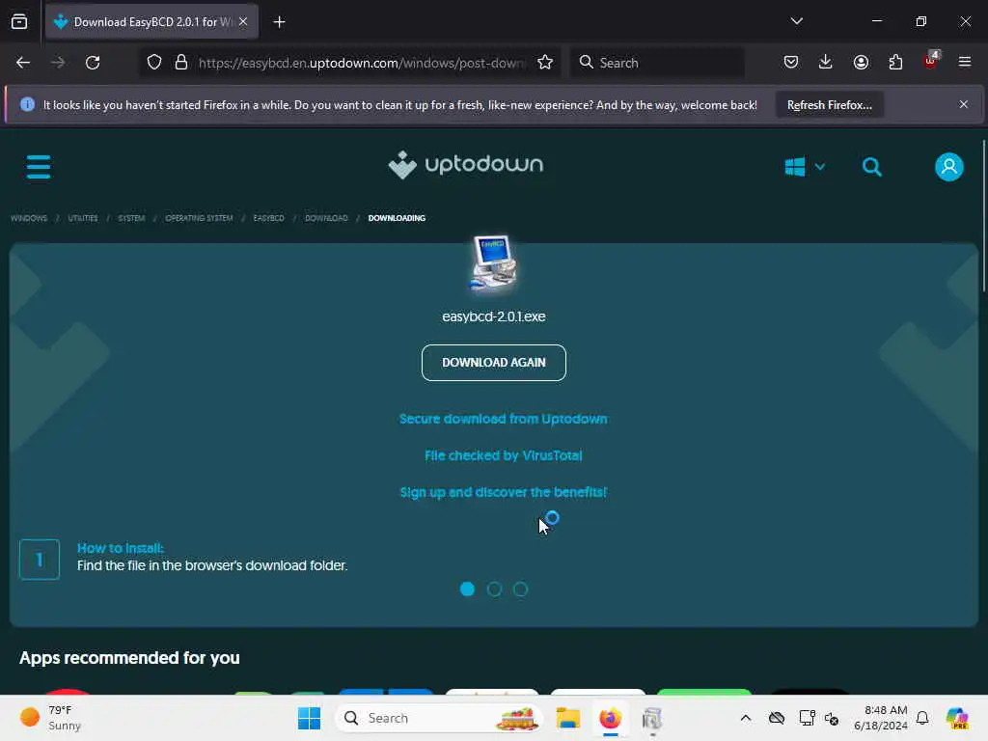The width and height of the screenshot is (988, 741).
Task: Click the taskbar Search box
Action: [439, 718]
